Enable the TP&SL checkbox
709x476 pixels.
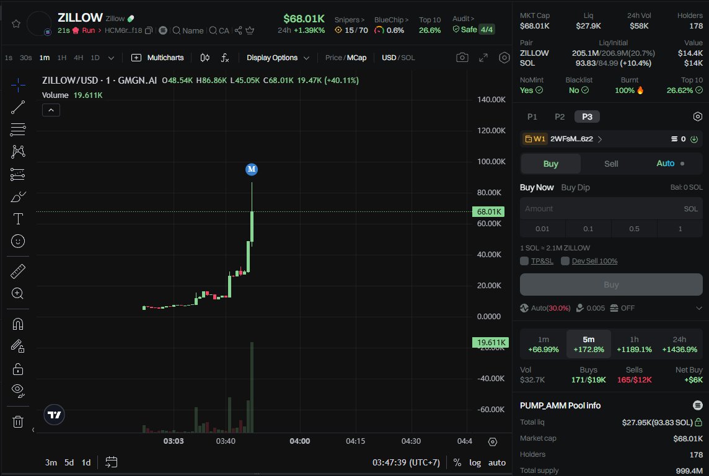tap(524, 261)
